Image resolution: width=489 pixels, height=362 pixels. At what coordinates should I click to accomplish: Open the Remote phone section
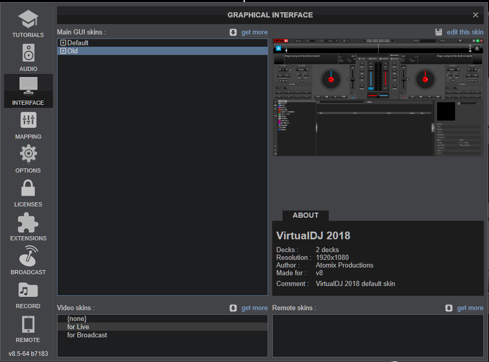click(x=28, y=329)
